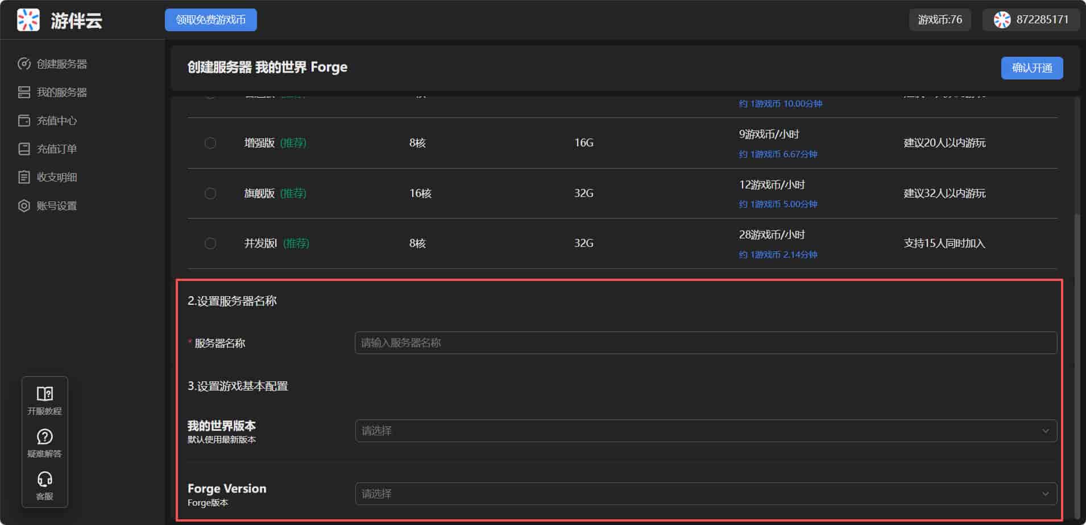Click the 收支明细 clipboard icon
Image resolution: width=1086 pixels, height=525 pixels.
pos(24,177)
